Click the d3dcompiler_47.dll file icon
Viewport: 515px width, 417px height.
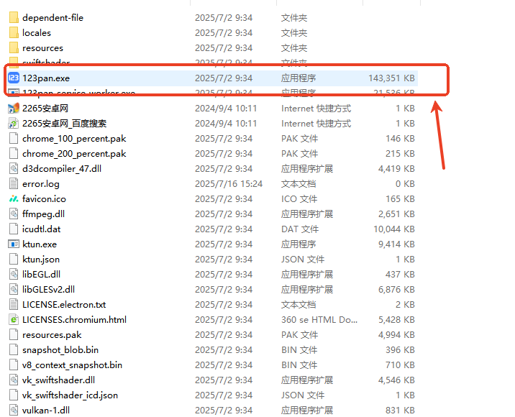[x=14, y=169]
